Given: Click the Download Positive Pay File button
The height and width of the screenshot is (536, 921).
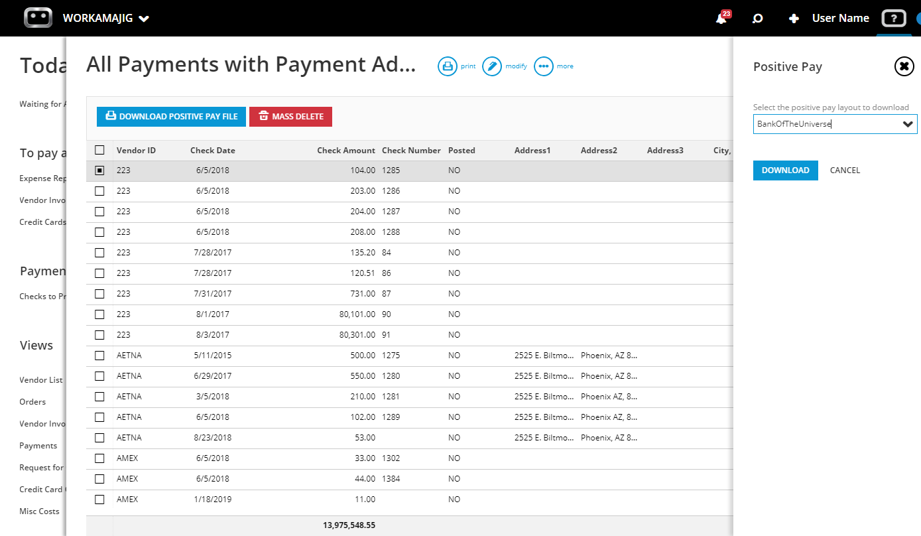Looking at the screenshot, I should click(x=171, y=117).
